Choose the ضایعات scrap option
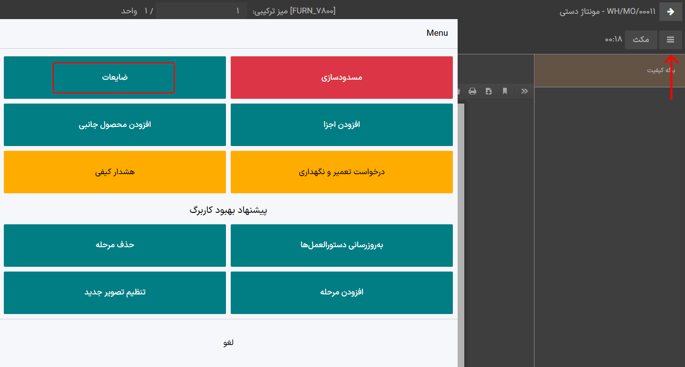Screen dimensions: 685x367 [115, 77]
